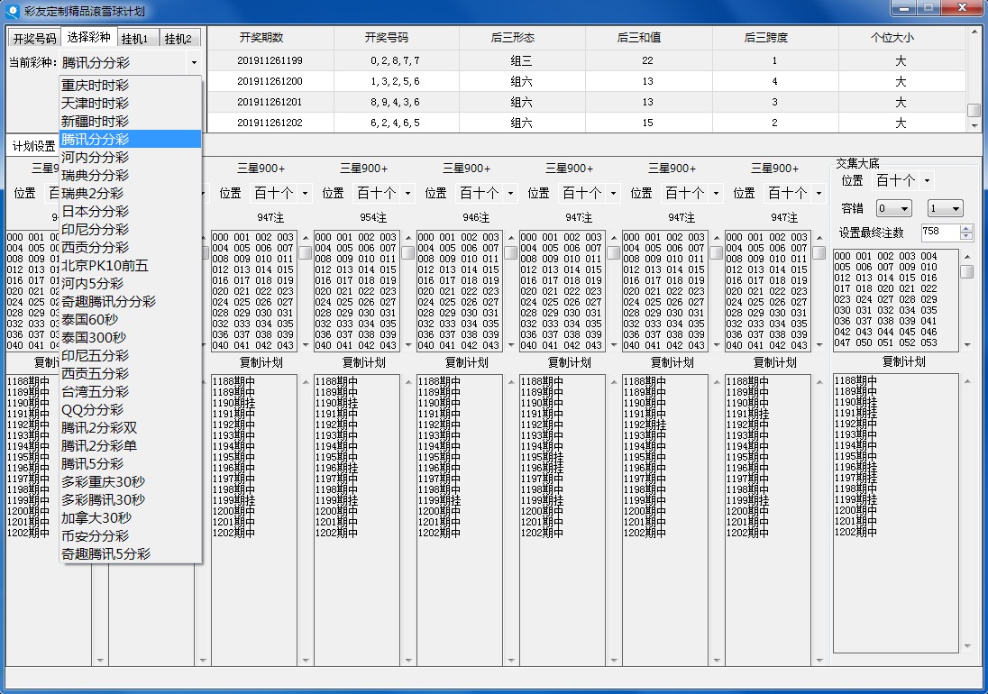Select the 计划设置 tab
This screenshot has height=694, width=988.
tap(33, 146)
